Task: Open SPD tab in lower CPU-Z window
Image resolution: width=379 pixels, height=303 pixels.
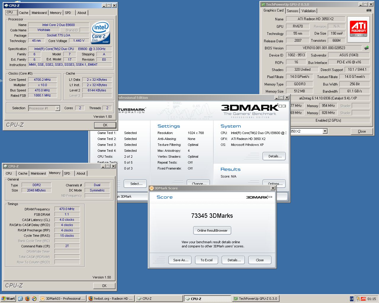Action: (x=67, y=173)
